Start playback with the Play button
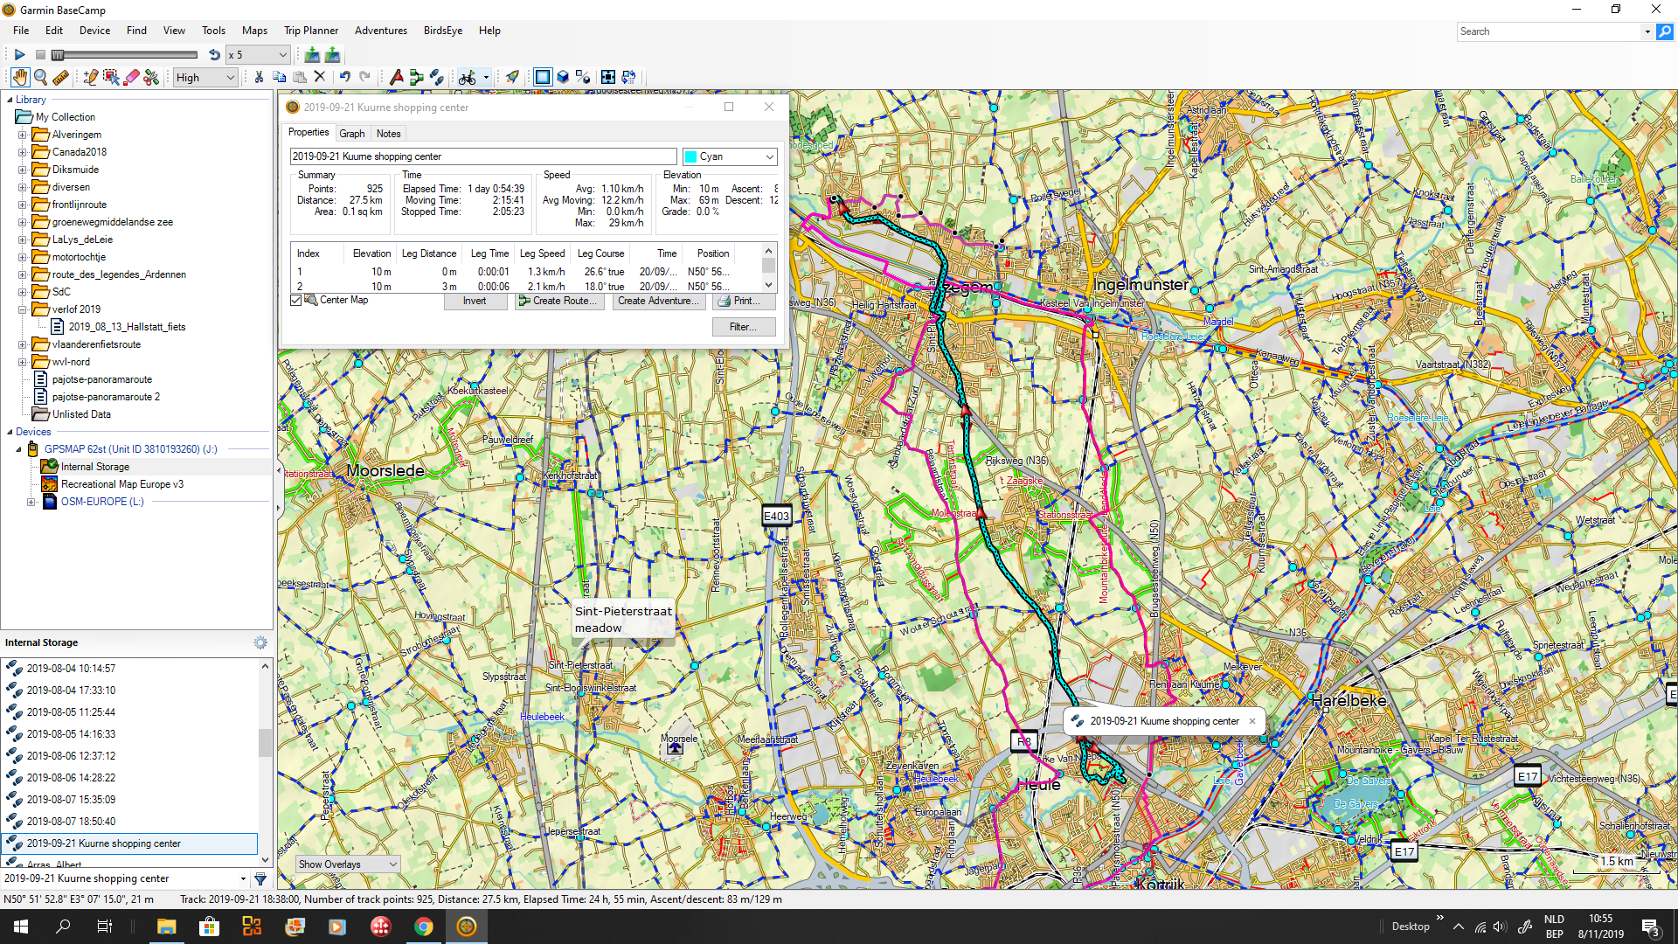Screen dimensions: 1678x944 19,54
